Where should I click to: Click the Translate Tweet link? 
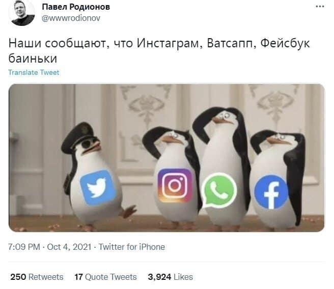click(34, 73)
